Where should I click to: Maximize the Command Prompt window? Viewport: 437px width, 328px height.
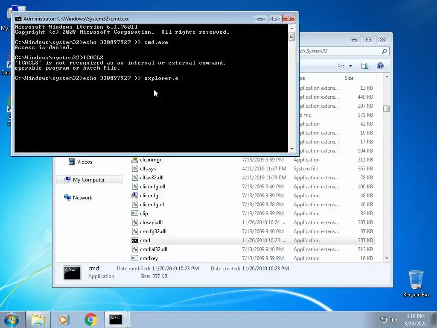(x=274, y=19)
